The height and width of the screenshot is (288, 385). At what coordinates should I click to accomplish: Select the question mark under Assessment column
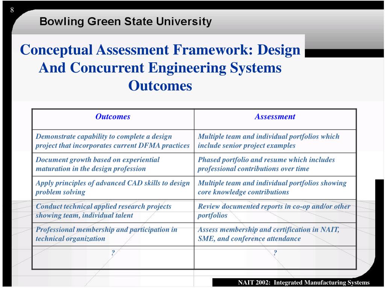tap(275, 252)
